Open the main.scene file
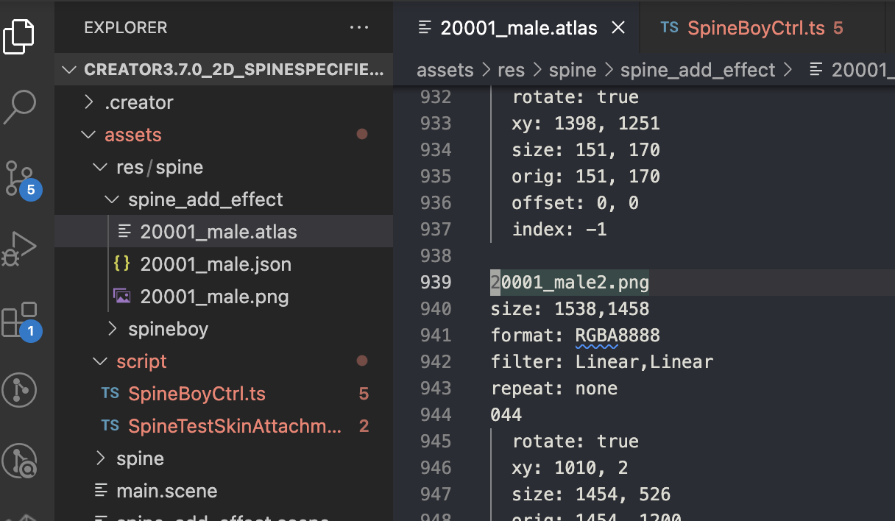 click(166, 491)
